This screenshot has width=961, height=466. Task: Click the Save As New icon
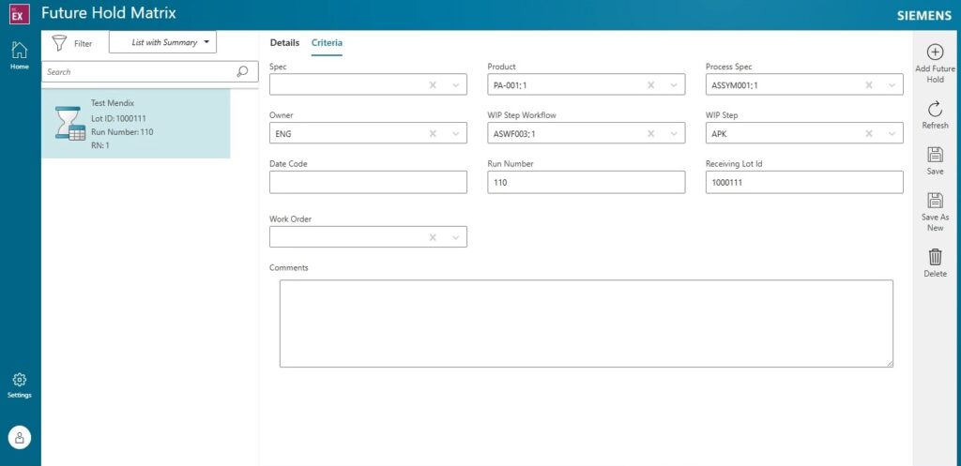click(x=935, y=201)
